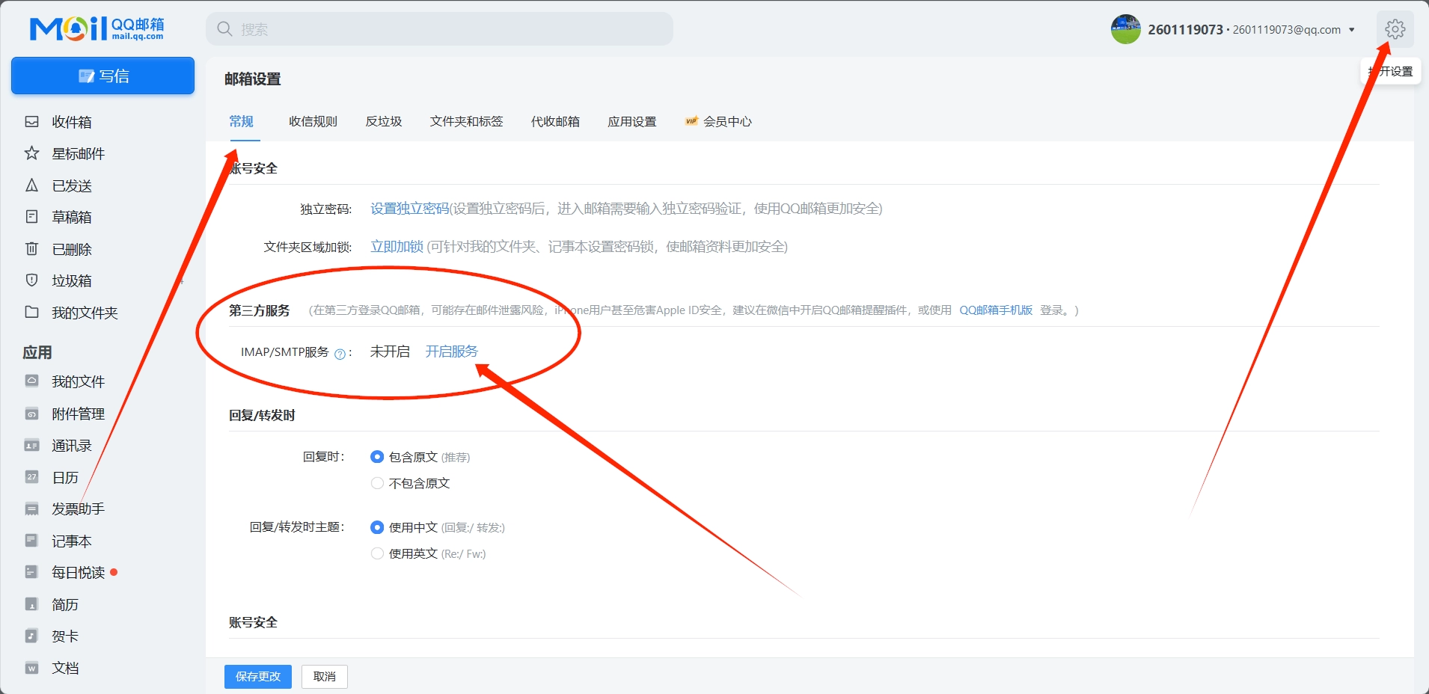Click the 取消 button

pos(325,676)
